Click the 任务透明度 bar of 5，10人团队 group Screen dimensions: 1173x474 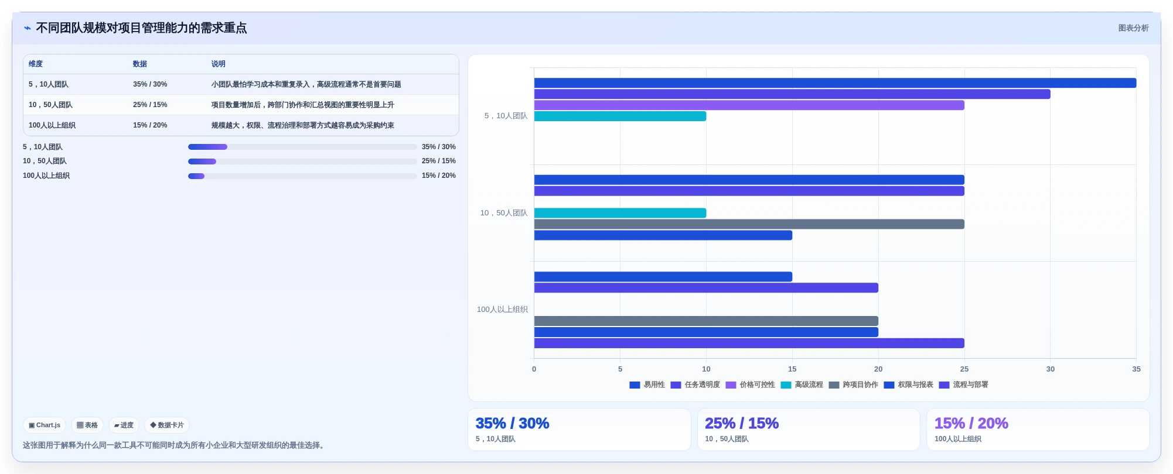point(792,94)
